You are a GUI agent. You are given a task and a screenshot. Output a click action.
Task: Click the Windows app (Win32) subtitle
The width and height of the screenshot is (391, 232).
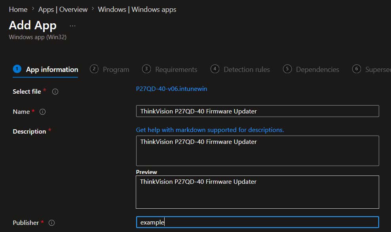point(38,37)
